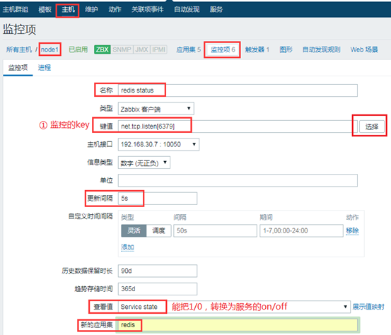Screen dimensions: 391x335
Task: Open 监控项 6 link
Action: click(223, 49)
